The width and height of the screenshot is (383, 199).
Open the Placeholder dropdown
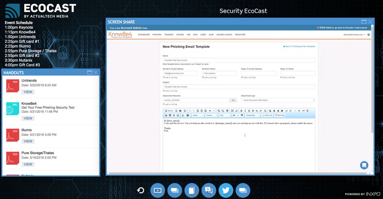pos(252,115)
